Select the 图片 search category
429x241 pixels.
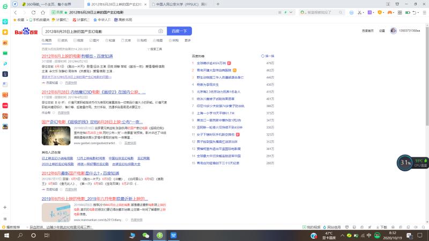94,41
